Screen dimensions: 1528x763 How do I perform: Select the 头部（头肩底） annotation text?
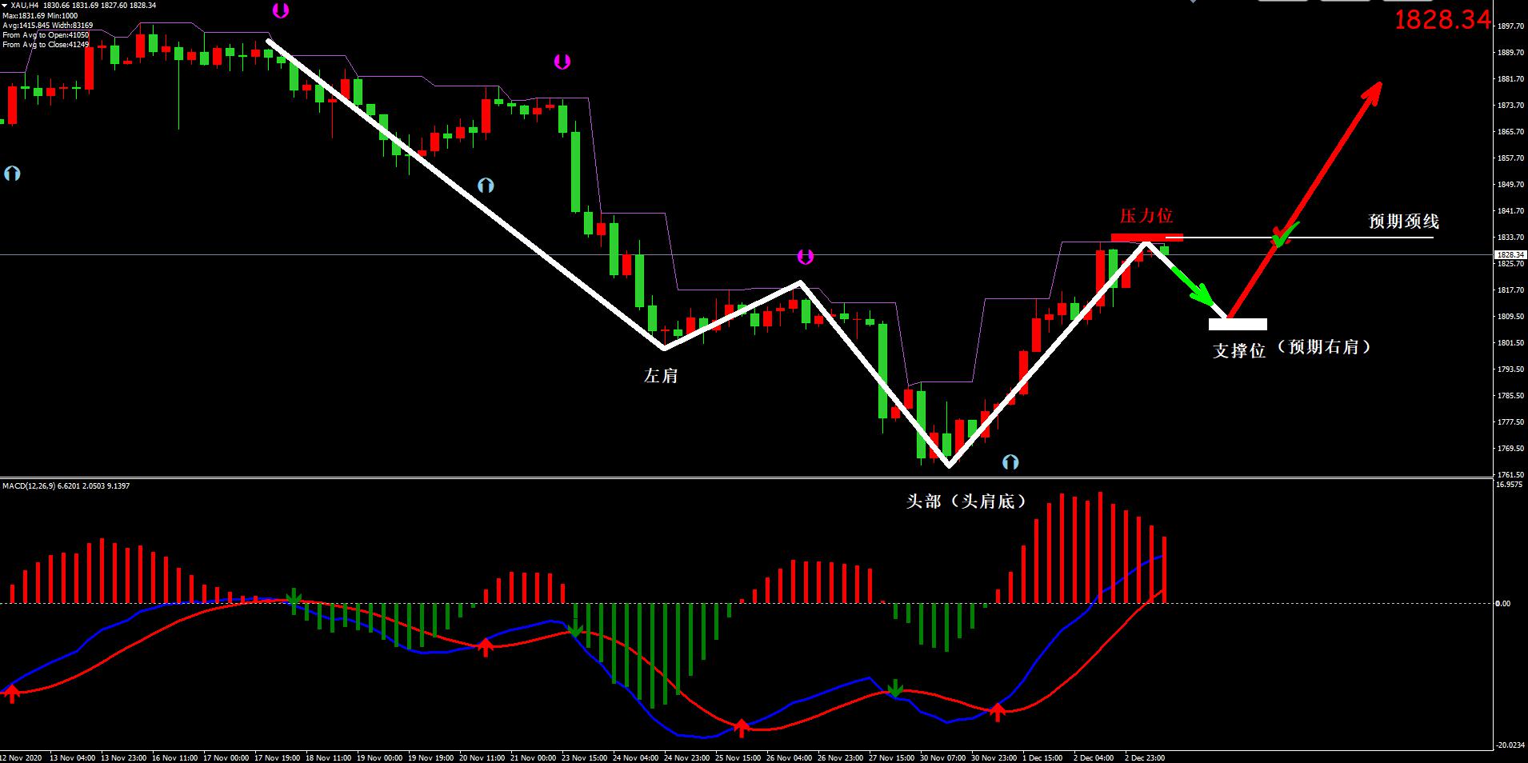coord(966,501)
